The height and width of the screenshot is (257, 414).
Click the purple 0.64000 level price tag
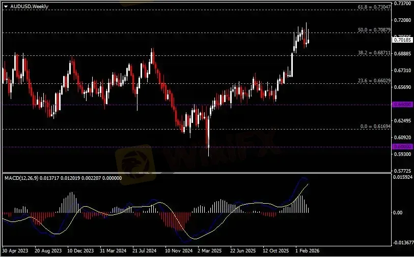pos(403,105)
